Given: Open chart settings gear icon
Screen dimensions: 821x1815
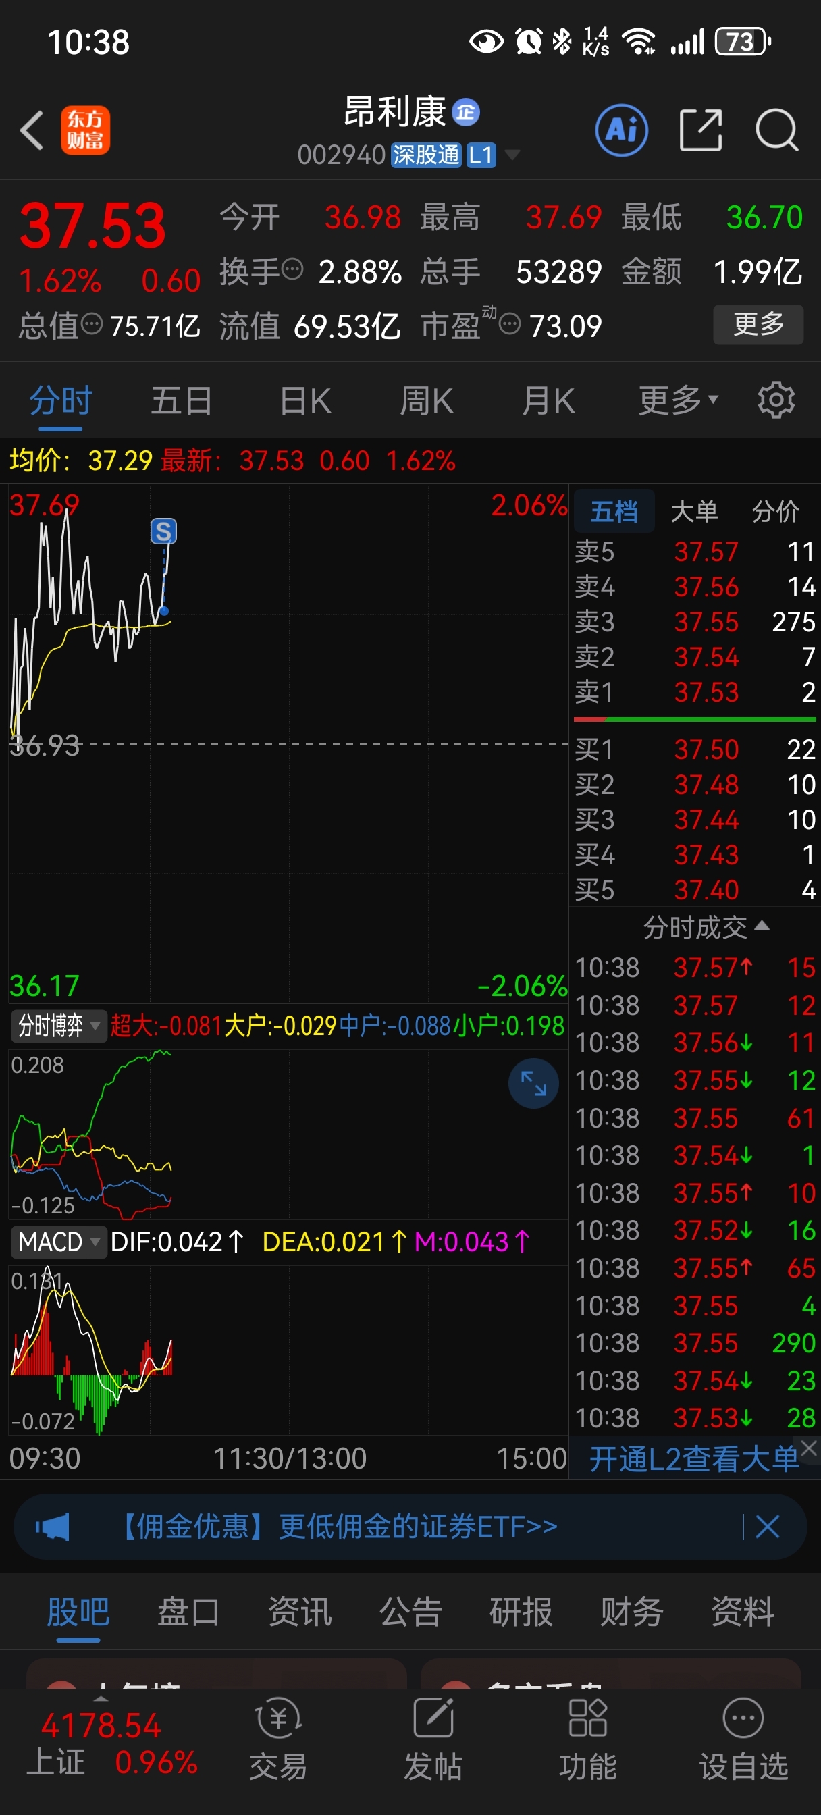Looking at the screenshot, I should click(x=776, y=400).
